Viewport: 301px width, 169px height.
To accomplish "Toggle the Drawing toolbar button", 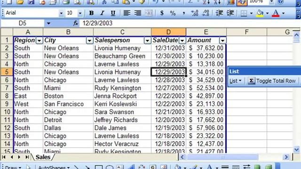I will point(242,3).
